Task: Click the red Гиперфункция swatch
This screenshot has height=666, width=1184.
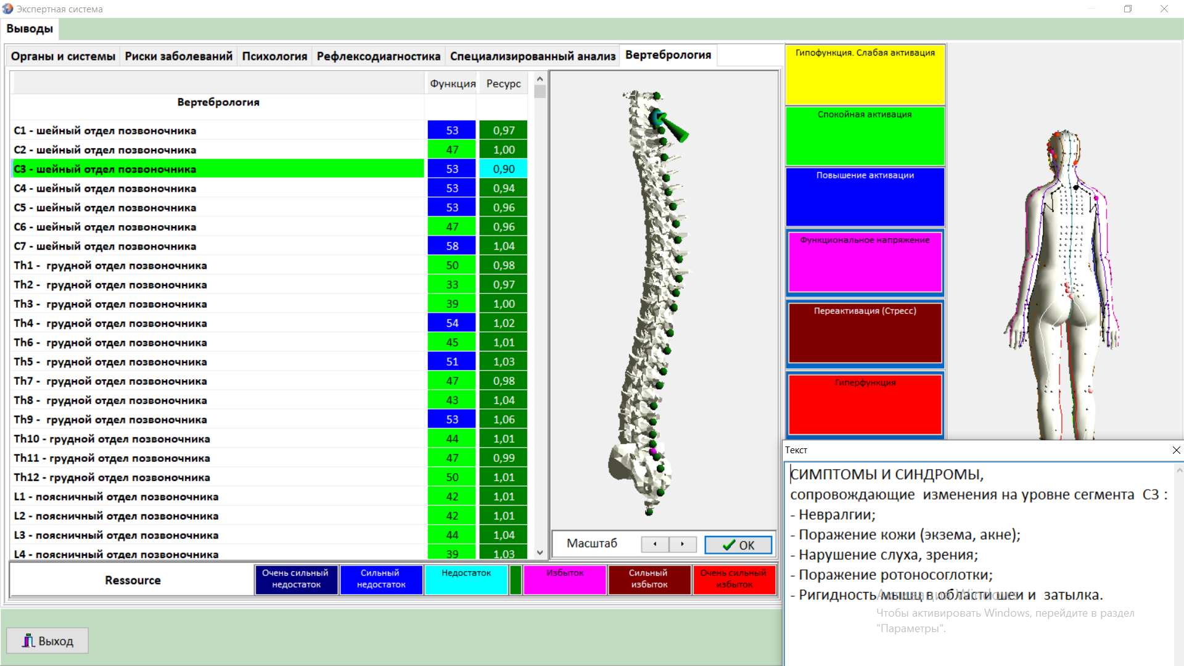Action: [x=865, y=405]
